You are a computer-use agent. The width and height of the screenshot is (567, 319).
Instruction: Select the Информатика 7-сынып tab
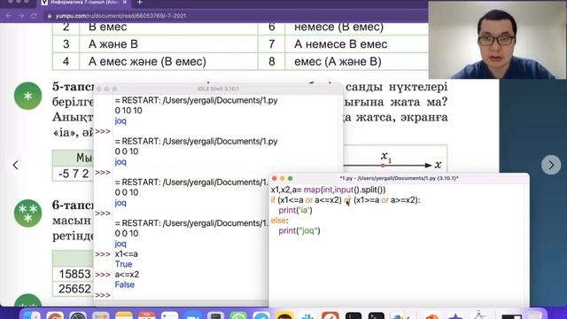pos(85,3)
